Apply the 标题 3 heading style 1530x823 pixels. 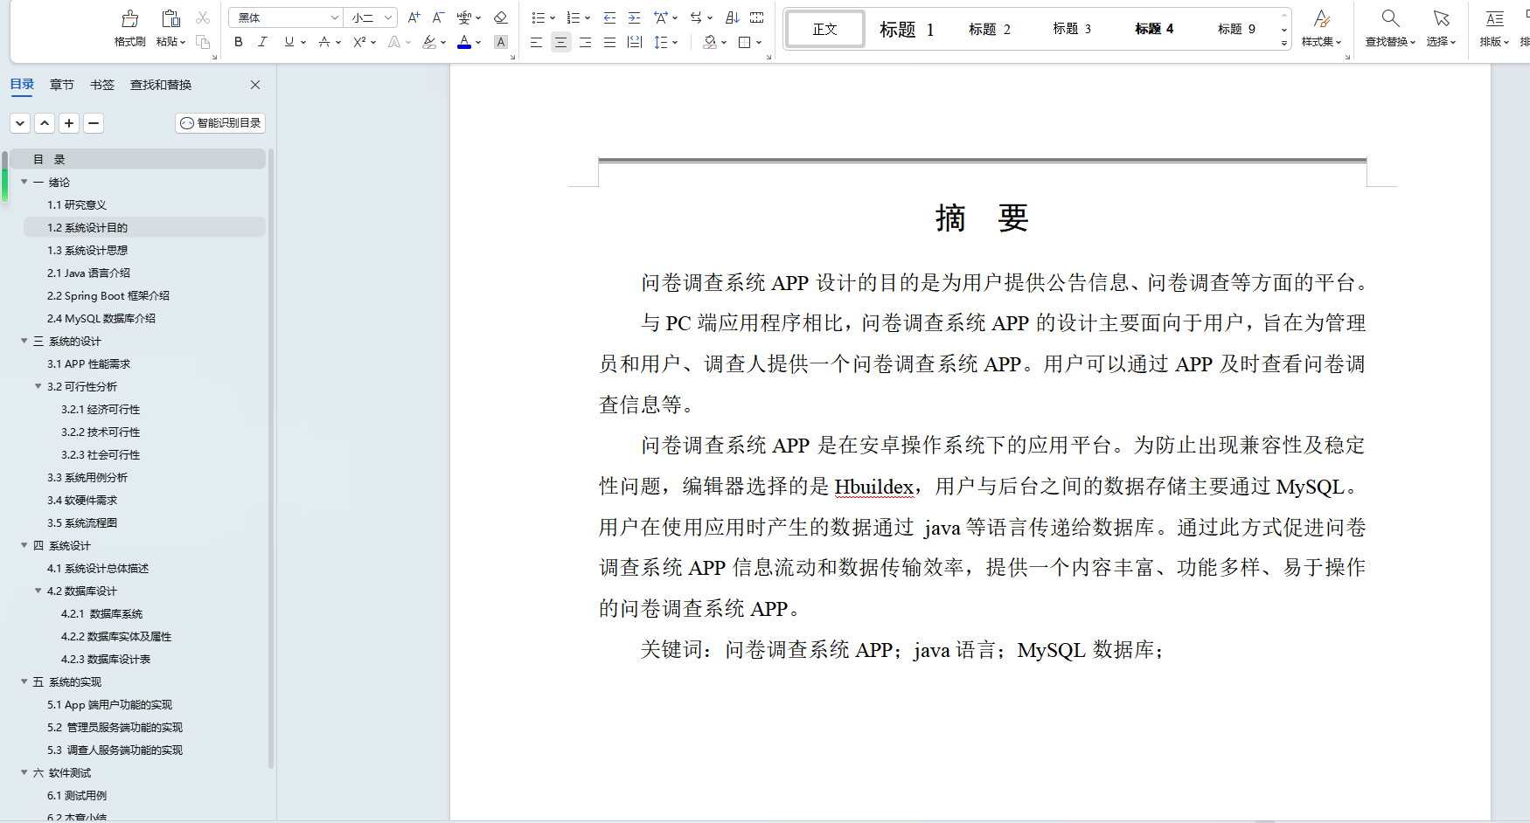(1072, 30)
